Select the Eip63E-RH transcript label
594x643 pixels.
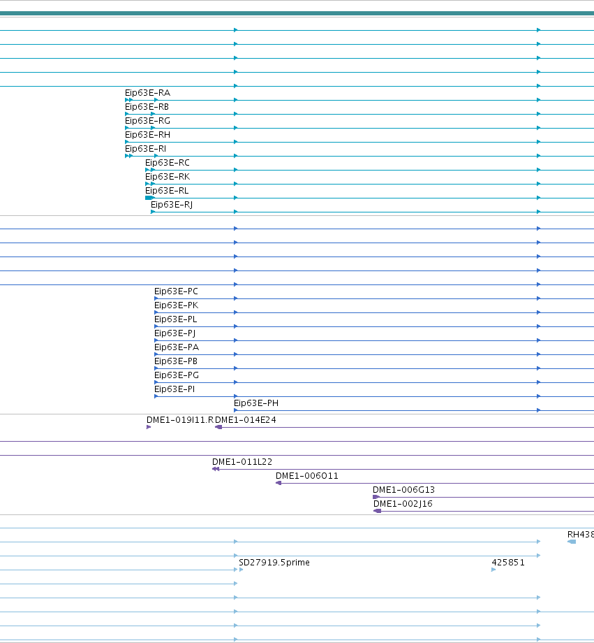click(x=147, y=135)
